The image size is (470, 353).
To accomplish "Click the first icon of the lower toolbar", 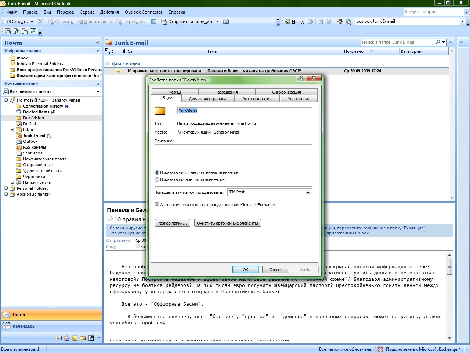I will point(8,32).
